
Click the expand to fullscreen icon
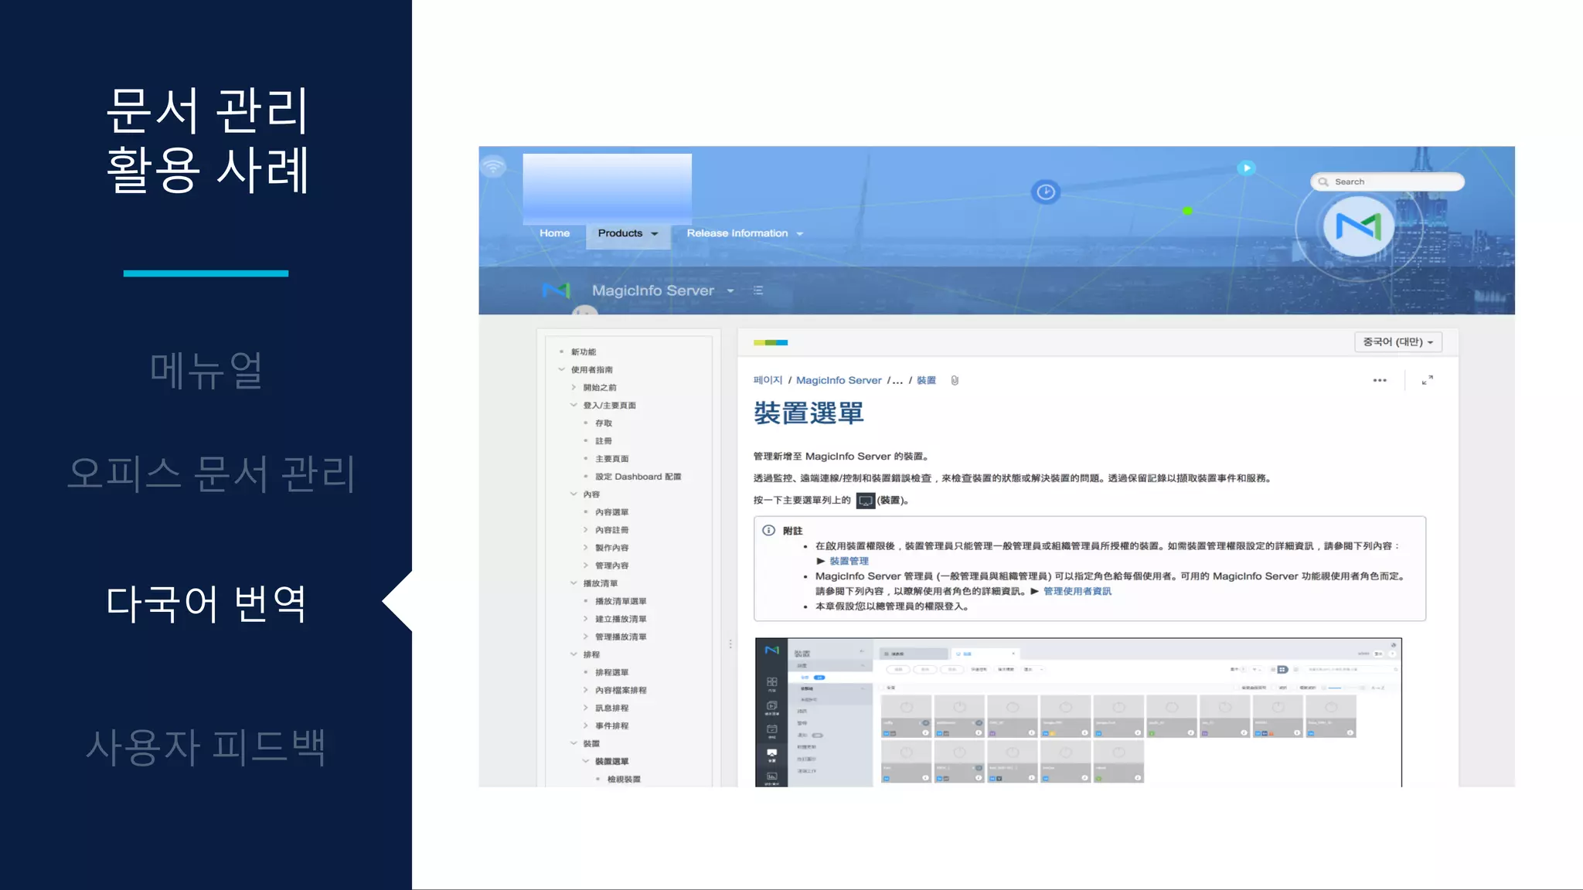click(x=1427, y=380)
